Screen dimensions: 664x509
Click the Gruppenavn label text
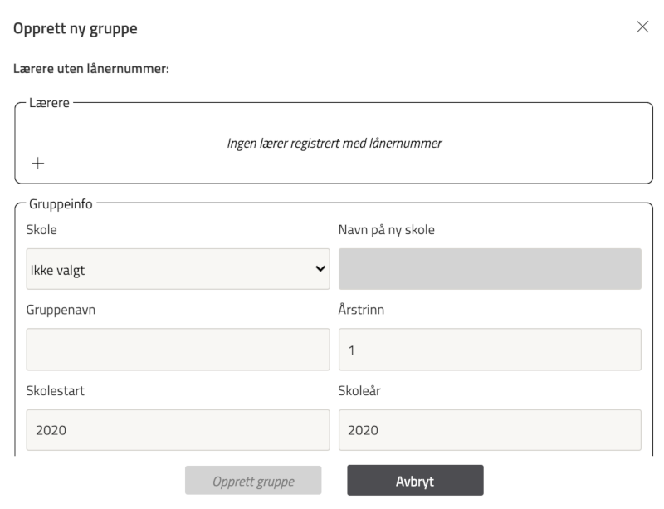click(x=60, y=311)
